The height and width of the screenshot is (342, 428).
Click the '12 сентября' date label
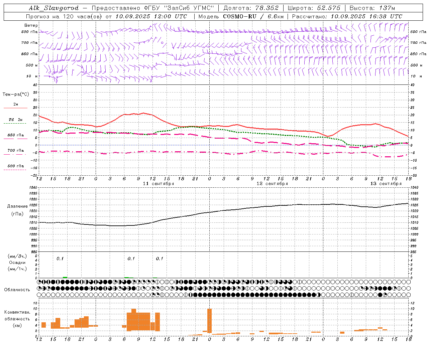pos(272,184)
